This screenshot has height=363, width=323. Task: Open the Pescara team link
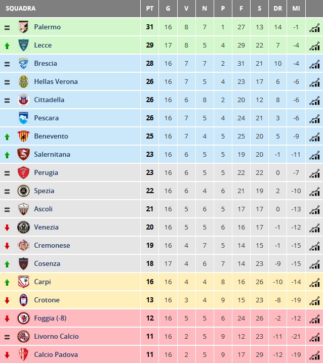click(x=46, y=118)
